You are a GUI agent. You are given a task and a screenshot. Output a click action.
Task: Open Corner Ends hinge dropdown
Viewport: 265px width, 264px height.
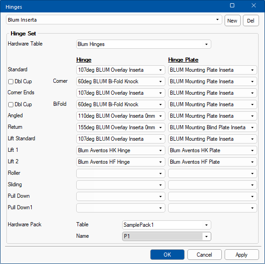120,93
